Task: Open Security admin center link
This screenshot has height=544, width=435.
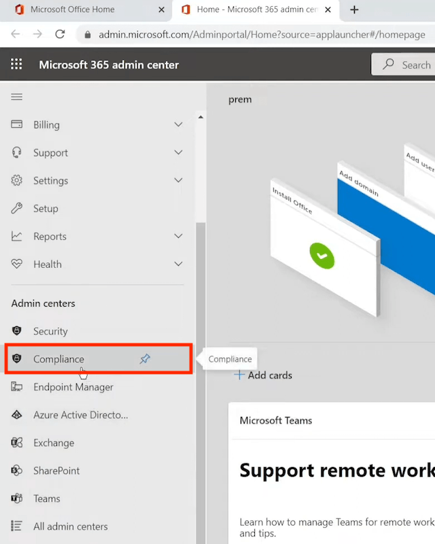Action: point(97,331)
